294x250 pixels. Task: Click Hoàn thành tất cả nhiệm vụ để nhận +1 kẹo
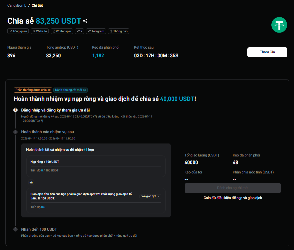click(x=60, y=149)
